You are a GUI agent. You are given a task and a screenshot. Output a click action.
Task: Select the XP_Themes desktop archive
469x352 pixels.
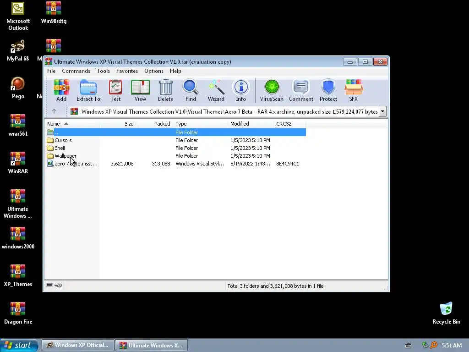[x=18, y=276]
